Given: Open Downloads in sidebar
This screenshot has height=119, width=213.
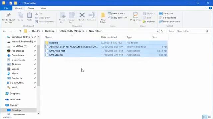Looking at the screenshot, I should point(16,55).
